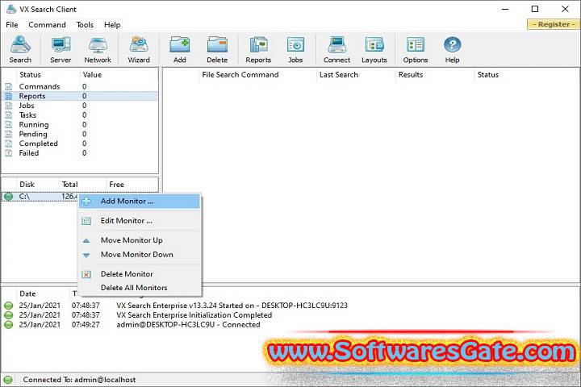Click the Server toolbar icon
Viewport: 581px width, 387px height.
click(x=61, y=49)
